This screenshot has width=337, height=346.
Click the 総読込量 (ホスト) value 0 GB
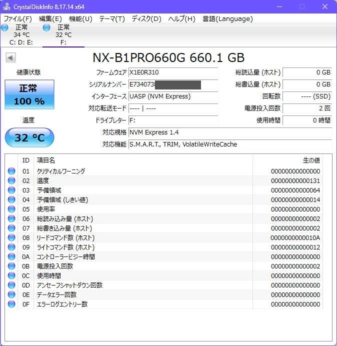(307, 72)
